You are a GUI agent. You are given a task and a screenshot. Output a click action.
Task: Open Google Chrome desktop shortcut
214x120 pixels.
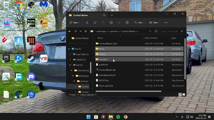pos(19,5)
